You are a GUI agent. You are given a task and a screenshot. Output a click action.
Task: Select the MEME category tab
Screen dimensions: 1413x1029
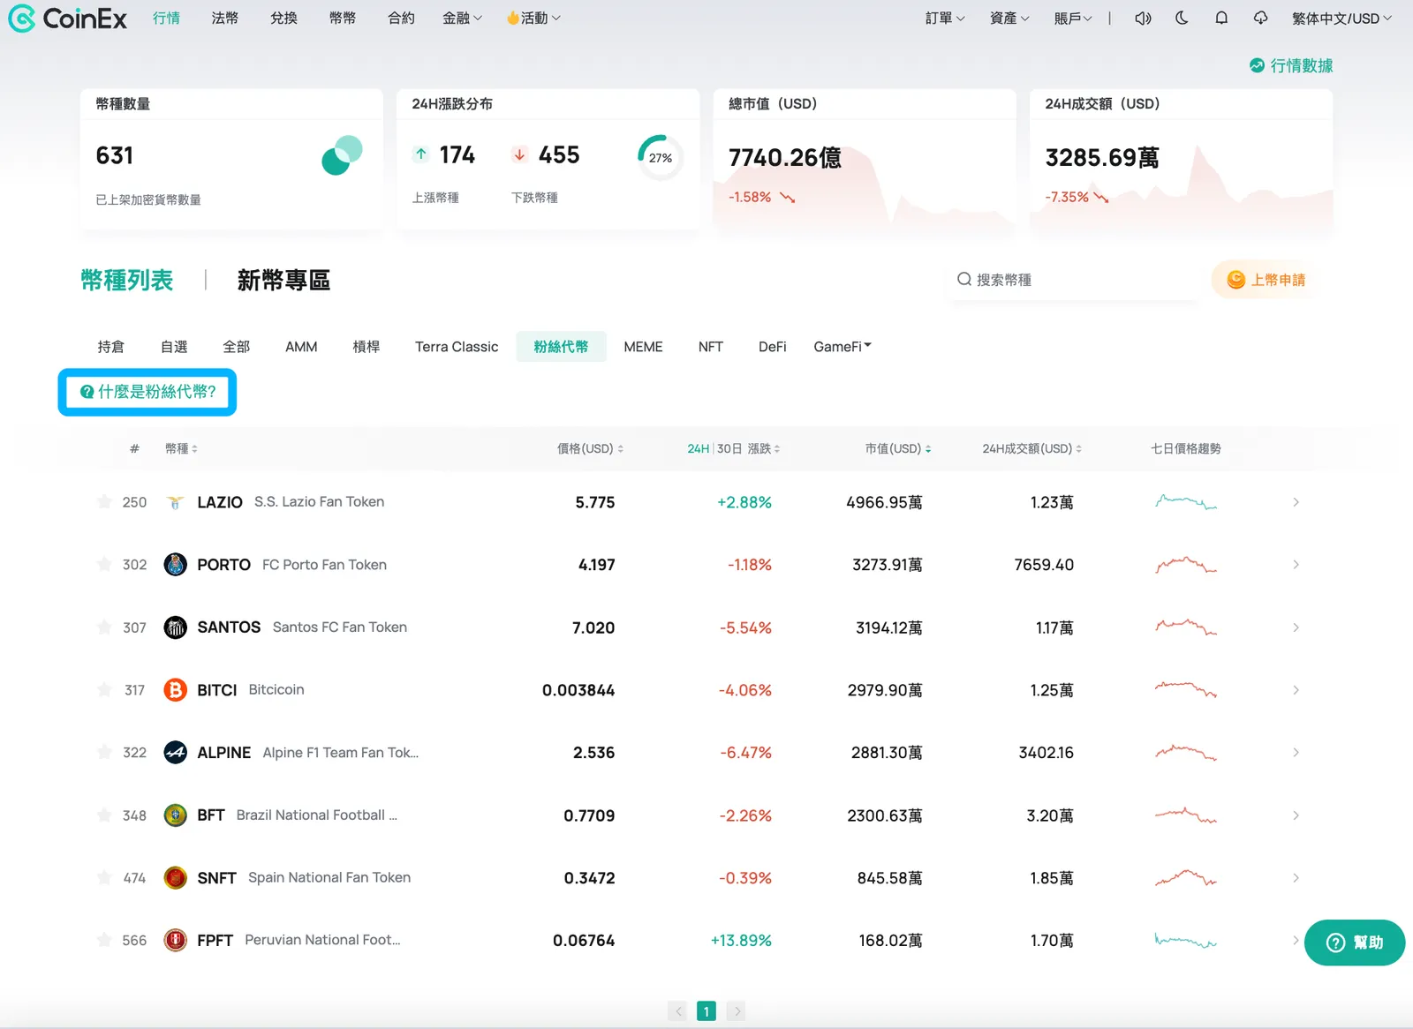coord(643,347)
